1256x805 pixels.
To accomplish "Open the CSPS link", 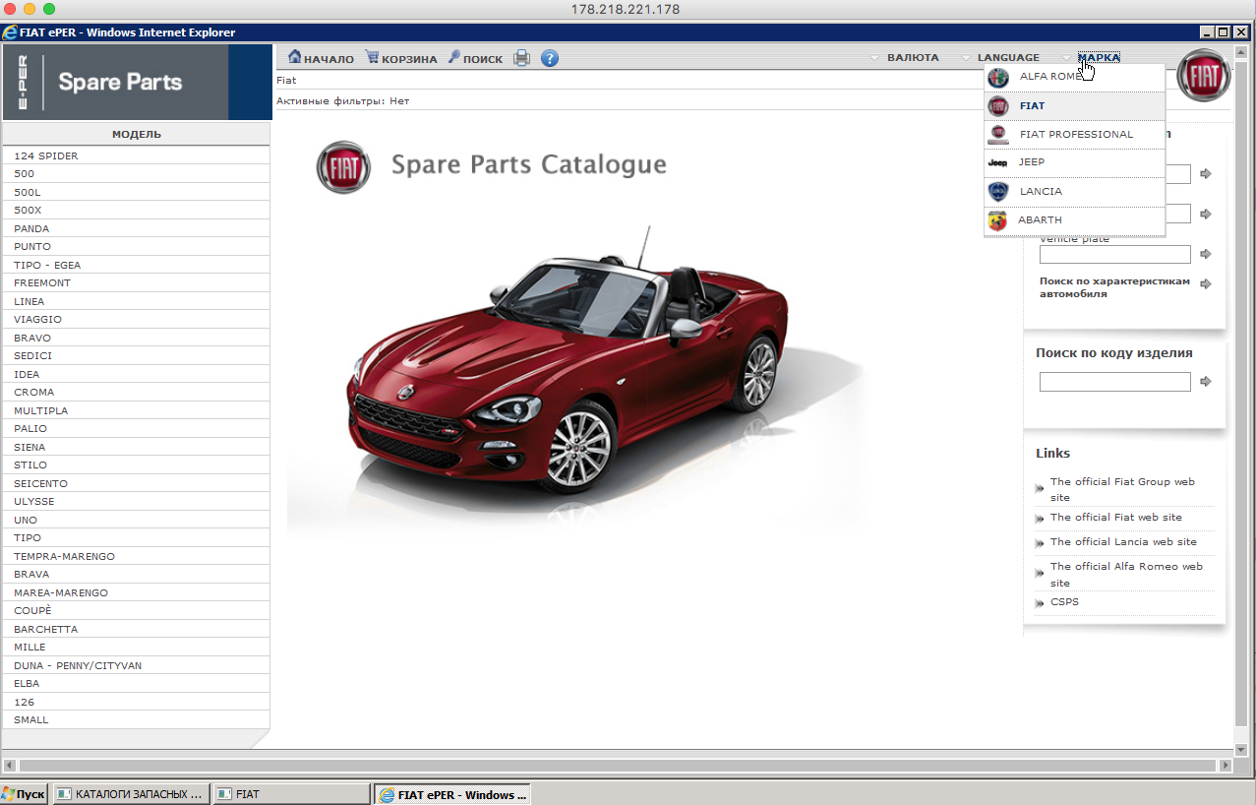I will click(x=1064, y=602).
